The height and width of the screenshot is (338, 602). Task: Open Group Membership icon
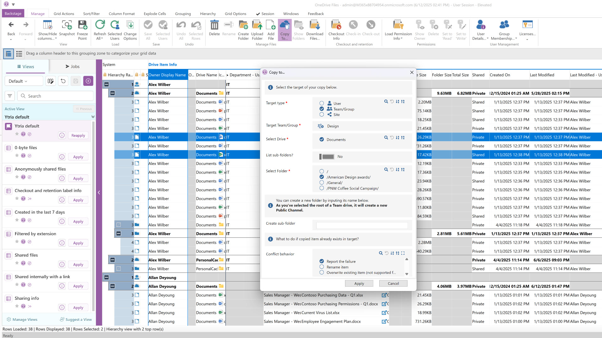504,25
